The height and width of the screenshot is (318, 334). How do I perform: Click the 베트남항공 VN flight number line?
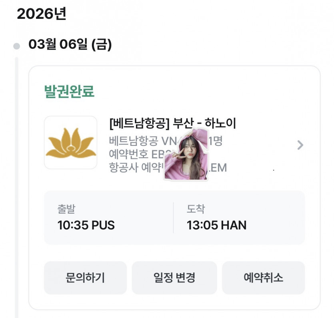pyautogui.click(x=140, y=141)
